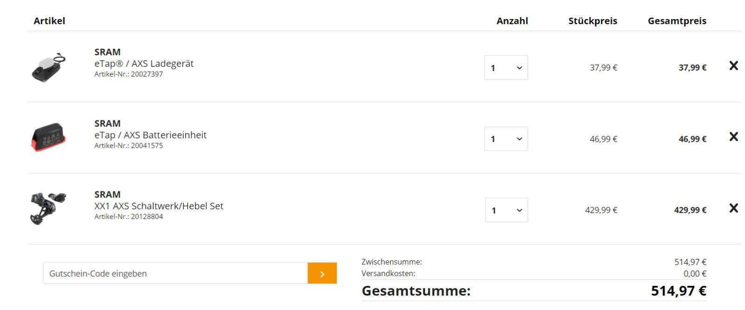The image size is (745, 310).
Task: Remove the eTap AXS Ladegerät item
Action: point(733,66)
